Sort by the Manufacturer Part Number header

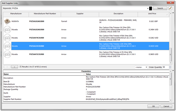tap(45, 14)
